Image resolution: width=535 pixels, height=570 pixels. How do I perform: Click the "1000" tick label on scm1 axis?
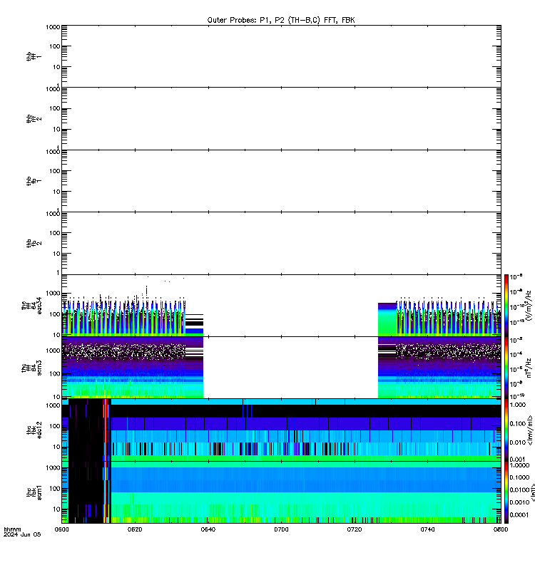[x=53, y=468]
